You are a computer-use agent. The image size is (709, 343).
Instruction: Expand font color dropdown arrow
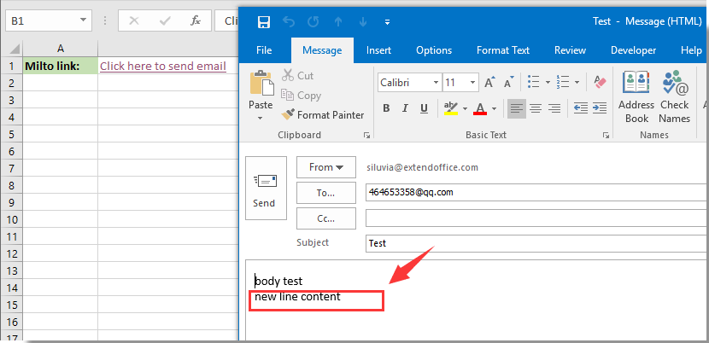pos(495,108)
